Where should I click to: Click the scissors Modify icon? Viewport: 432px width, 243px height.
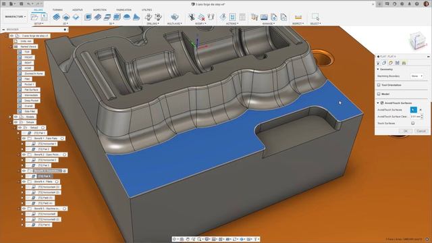pos(191,17)
